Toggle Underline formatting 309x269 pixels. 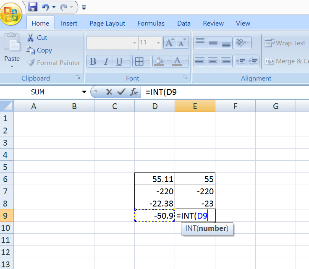point(119,62)
